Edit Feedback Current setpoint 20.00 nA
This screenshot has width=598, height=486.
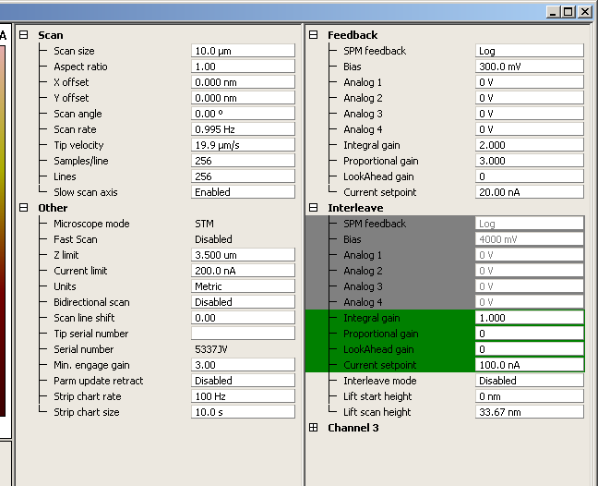point(530,191)
